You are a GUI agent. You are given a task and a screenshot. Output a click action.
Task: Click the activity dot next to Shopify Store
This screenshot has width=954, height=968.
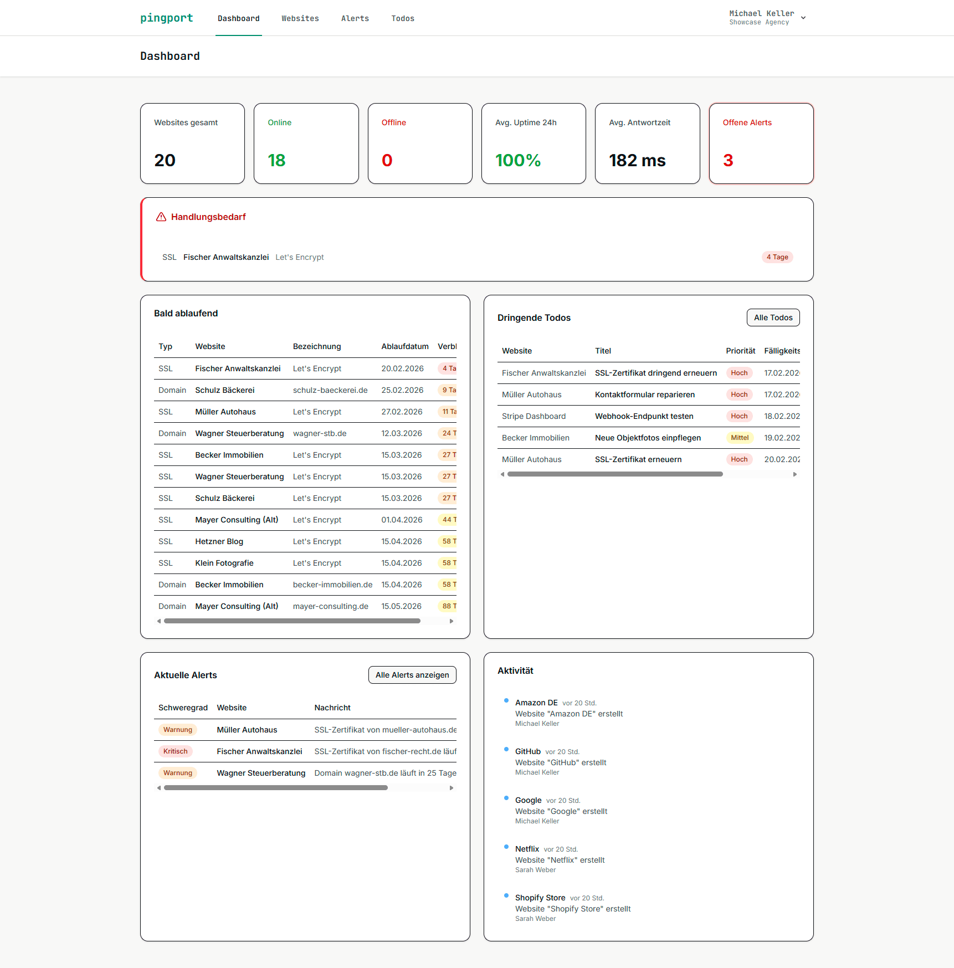click(506, 895)
